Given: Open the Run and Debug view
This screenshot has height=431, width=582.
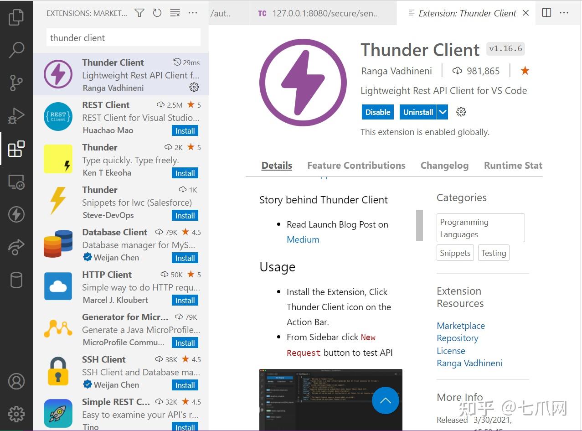Looking at the screenshot, I should [16, 115].
